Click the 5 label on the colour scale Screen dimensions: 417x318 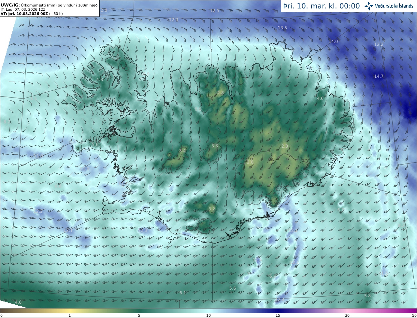139,315
